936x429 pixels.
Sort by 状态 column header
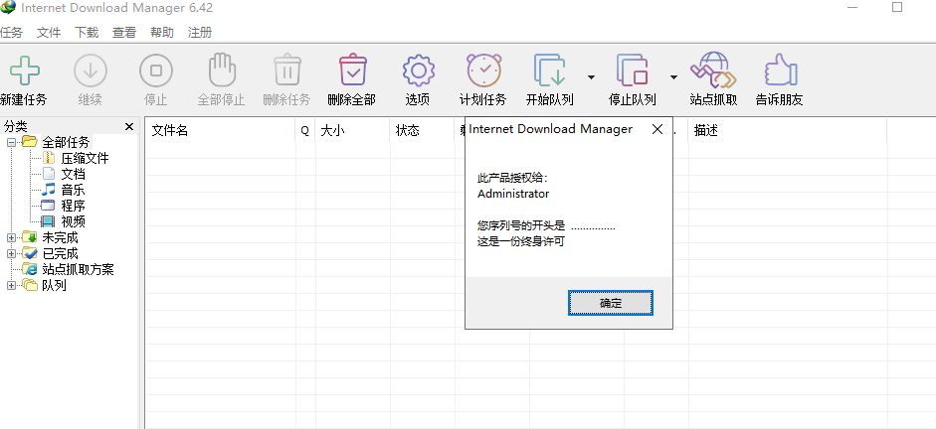[422, 130]
